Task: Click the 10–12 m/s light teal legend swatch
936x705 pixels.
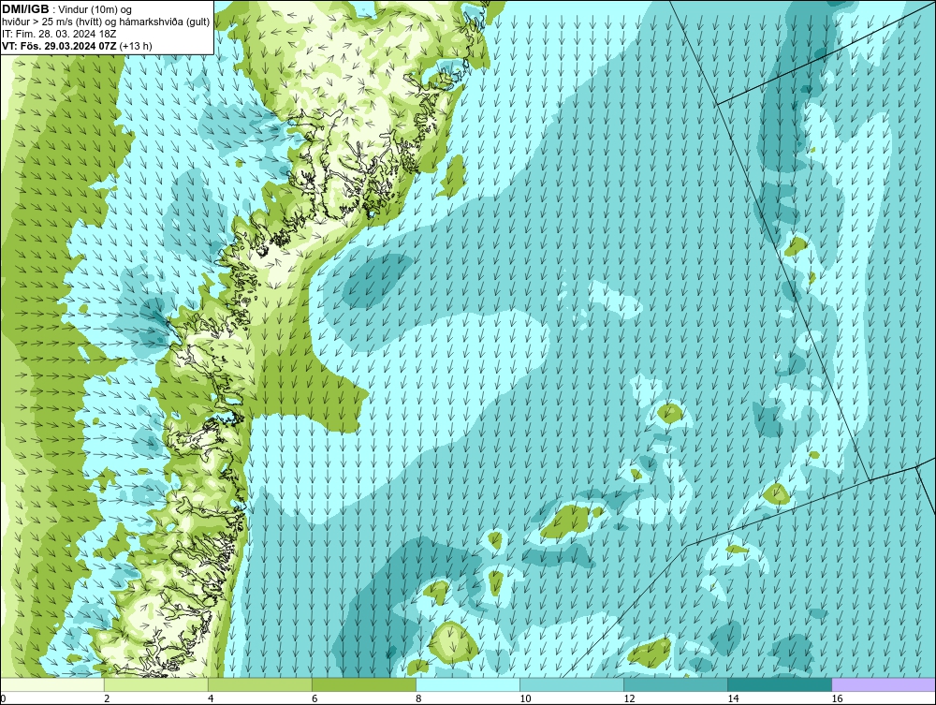Action: pos(571,684)
